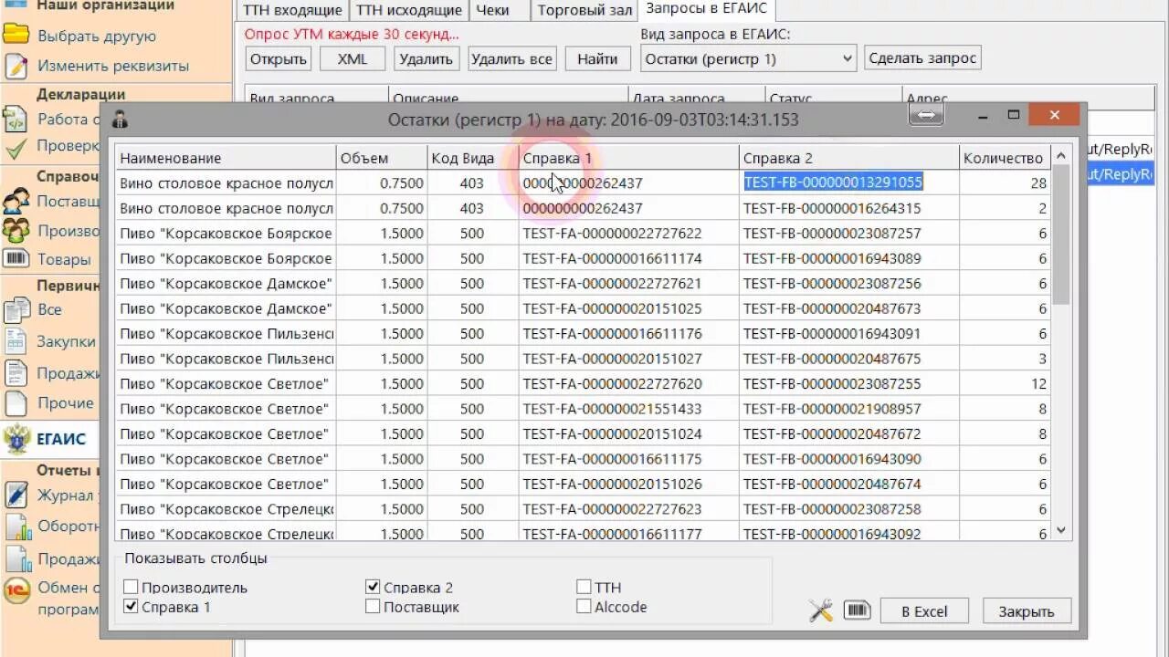Viewport: 1169px width, 657px height.
Task: Enable the Alccode column checkbox
Action: pos(584,607)
